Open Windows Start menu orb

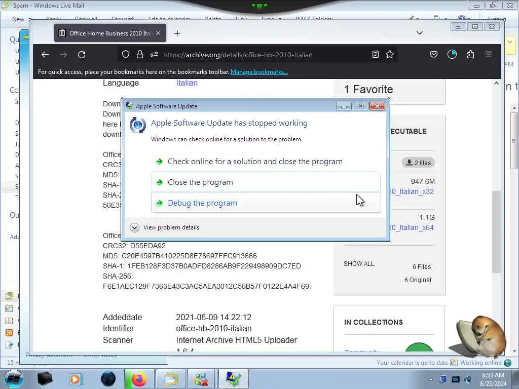click(13, 379)
